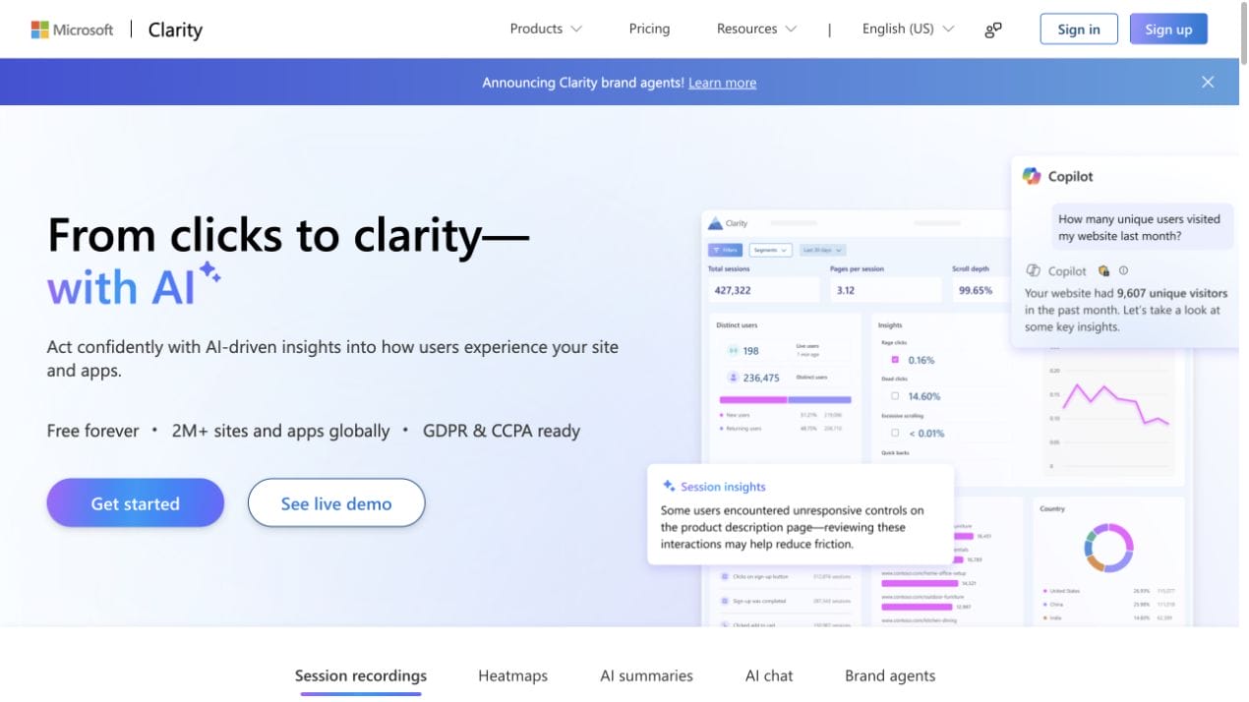This screenshot has width=1249, height=702.
Task: Open the Segments dropdown in dashboard preview
Action: (x=771, y=250)
